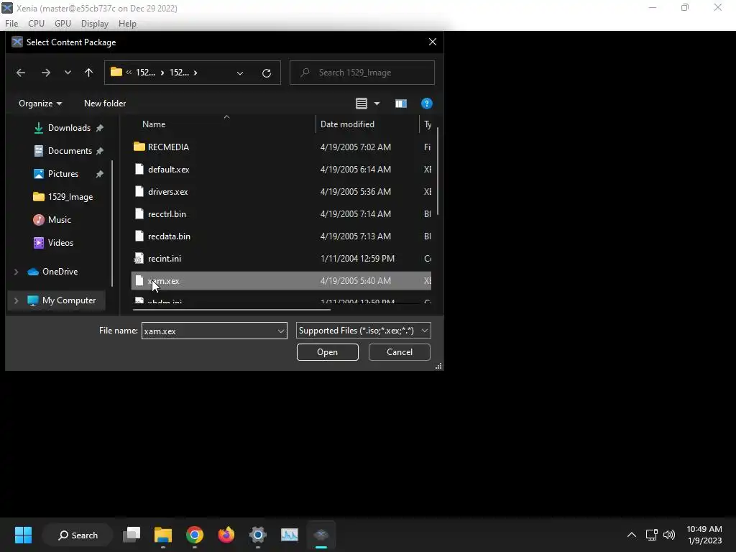
Task: Open the Display menu
Action: pyautogui.click(x=94, y=24)
